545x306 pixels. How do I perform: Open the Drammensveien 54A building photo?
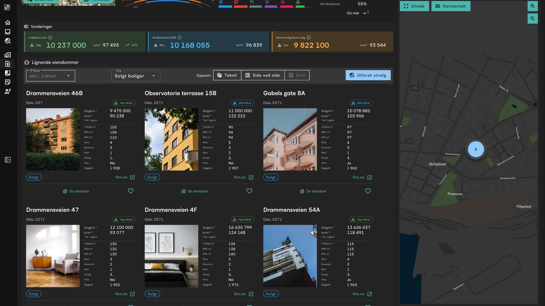coord(290,256)
